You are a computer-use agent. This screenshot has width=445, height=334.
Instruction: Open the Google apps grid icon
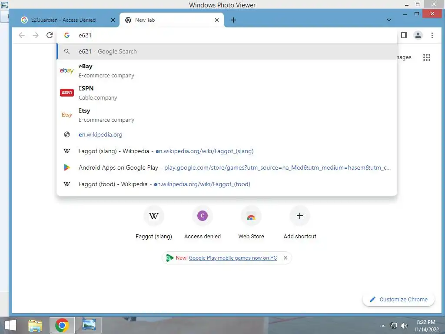tap(427, 57)
